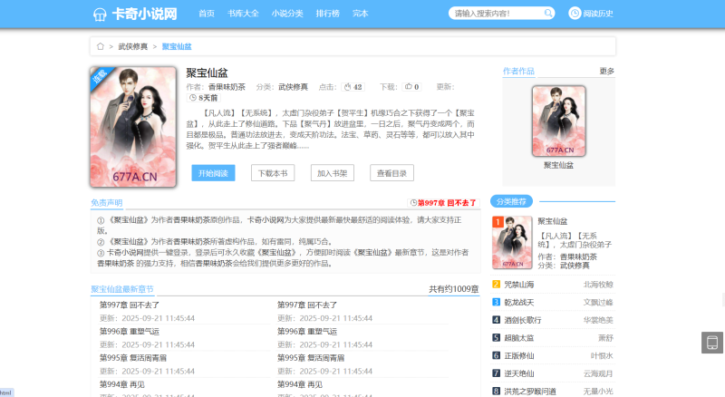Open right column 第994章 再见

300,384
